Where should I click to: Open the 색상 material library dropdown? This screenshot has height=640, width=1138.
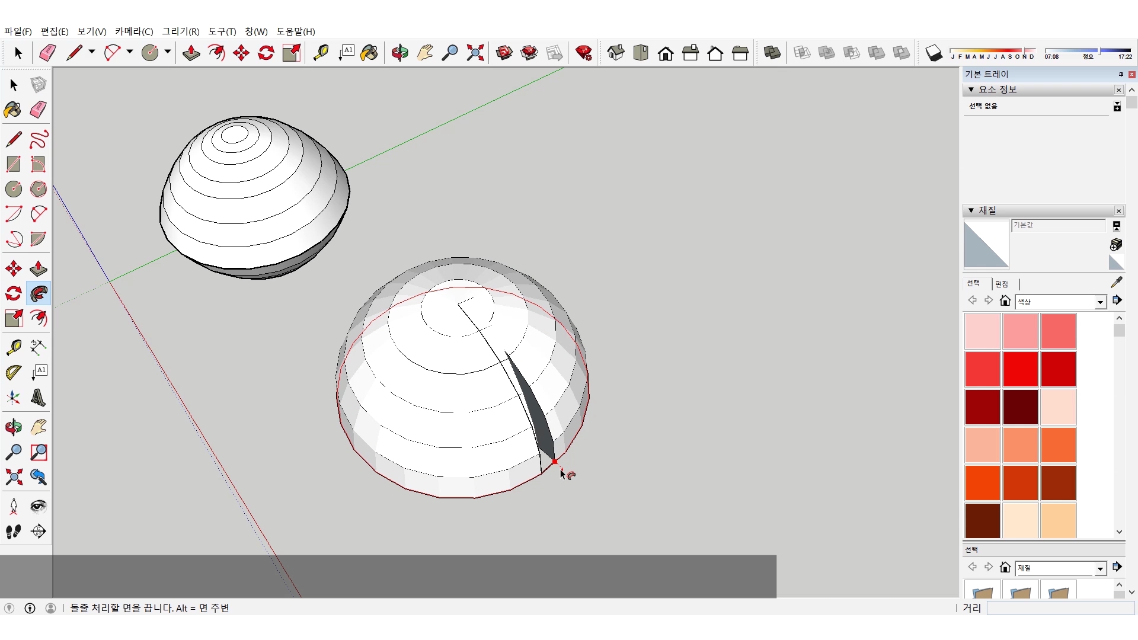(x=1100, y=302)
